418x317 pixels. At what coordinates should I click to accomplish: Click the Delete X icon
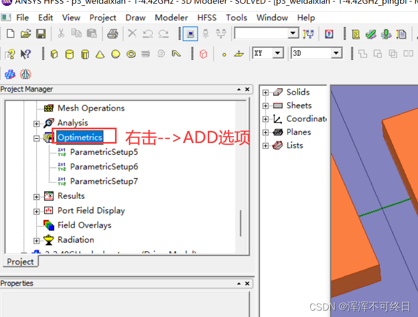click(x=132, y=34)
